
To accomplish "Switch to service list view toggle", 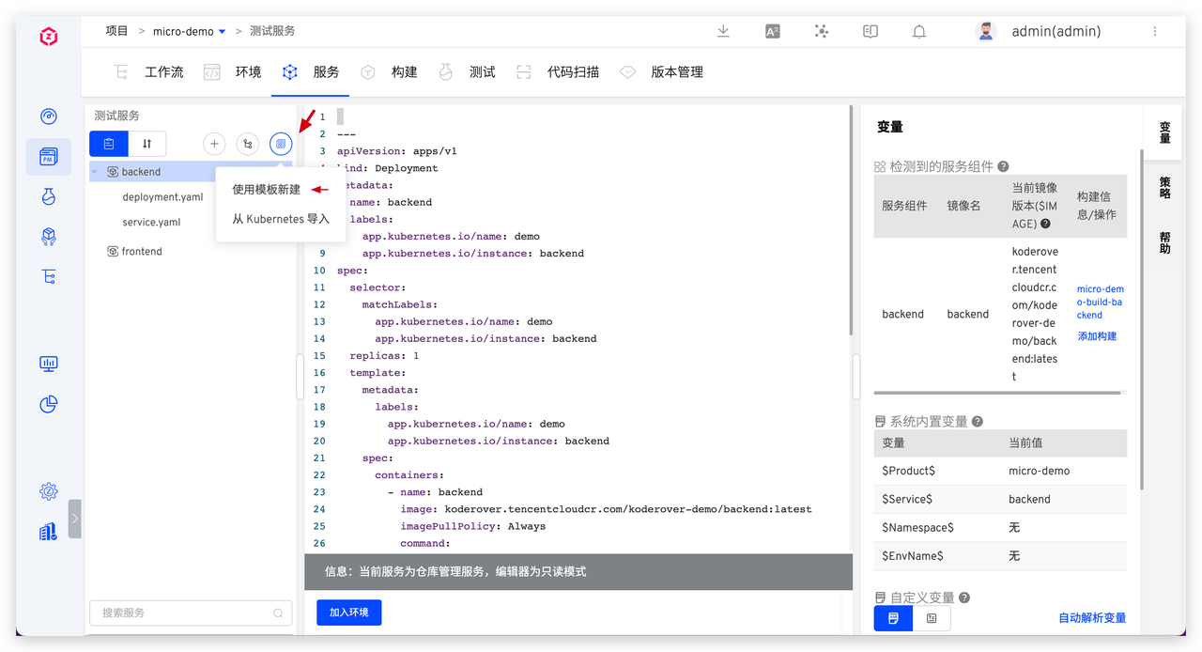I will pos(109,144).
